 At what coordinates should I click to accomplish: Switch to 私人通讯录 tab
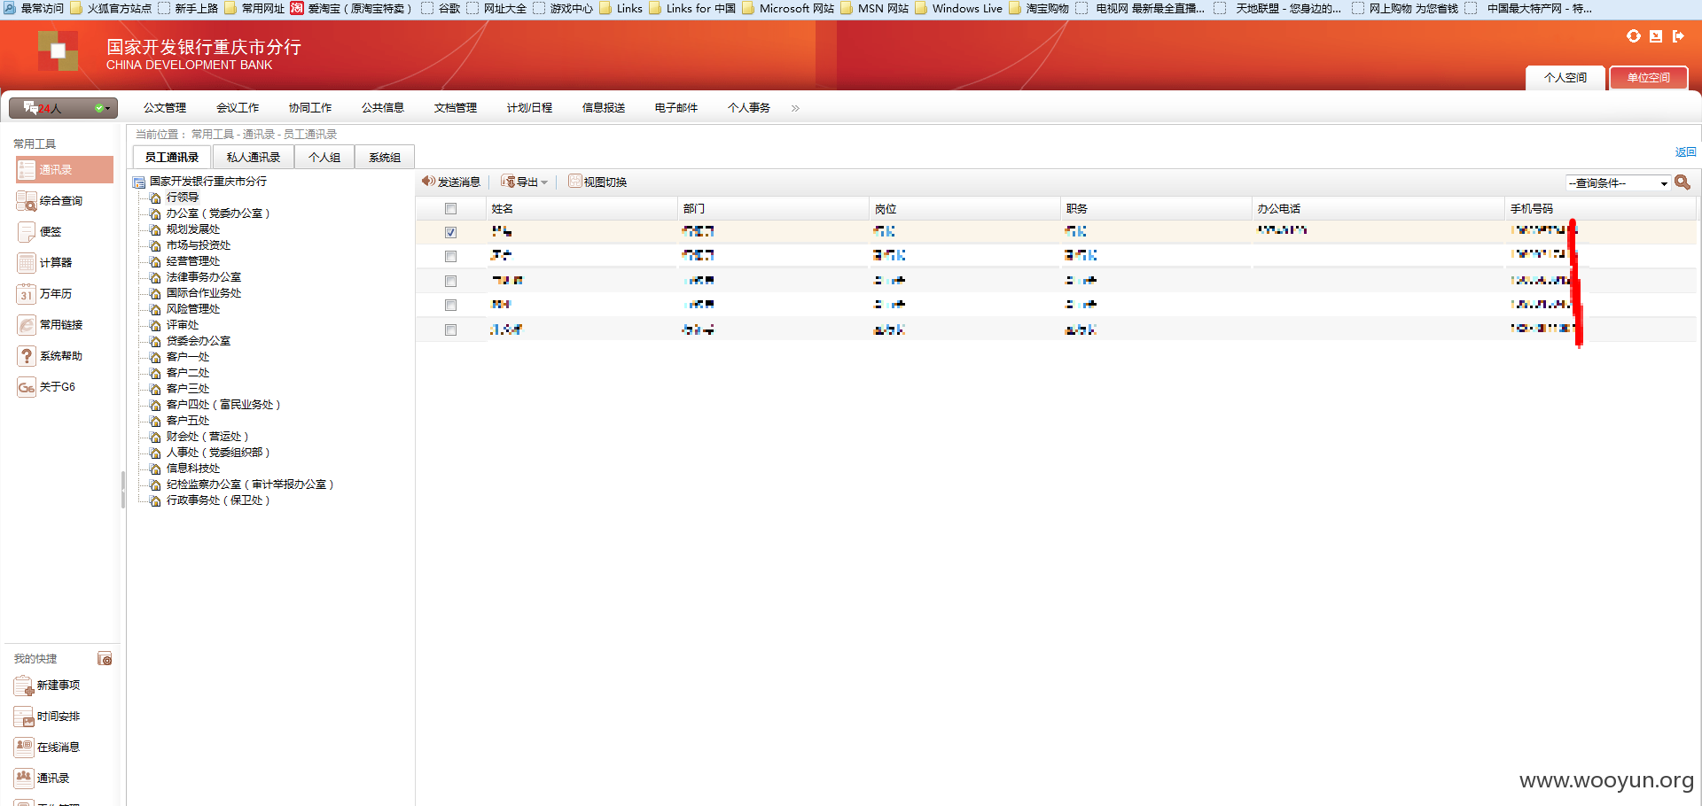click(x=254, y=157)
